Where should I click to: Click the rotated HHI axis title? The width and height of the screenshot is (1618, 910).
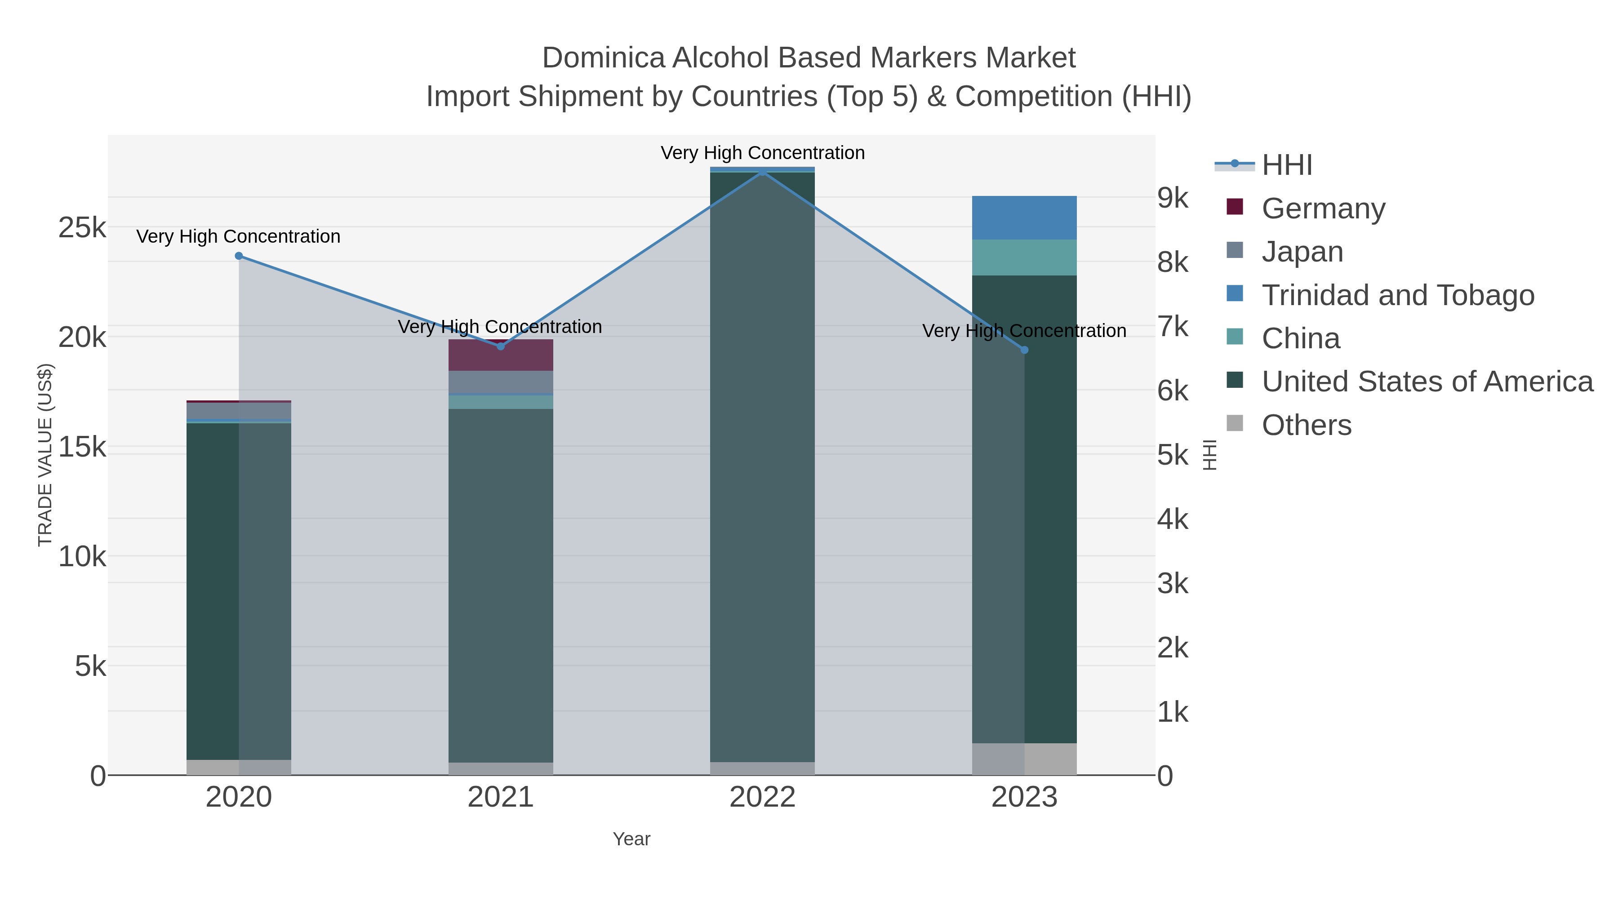(1210, 455)
